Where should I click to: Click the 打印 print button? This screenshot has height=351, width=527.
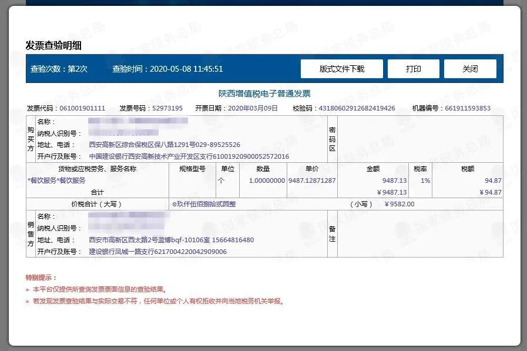[413, 68]
